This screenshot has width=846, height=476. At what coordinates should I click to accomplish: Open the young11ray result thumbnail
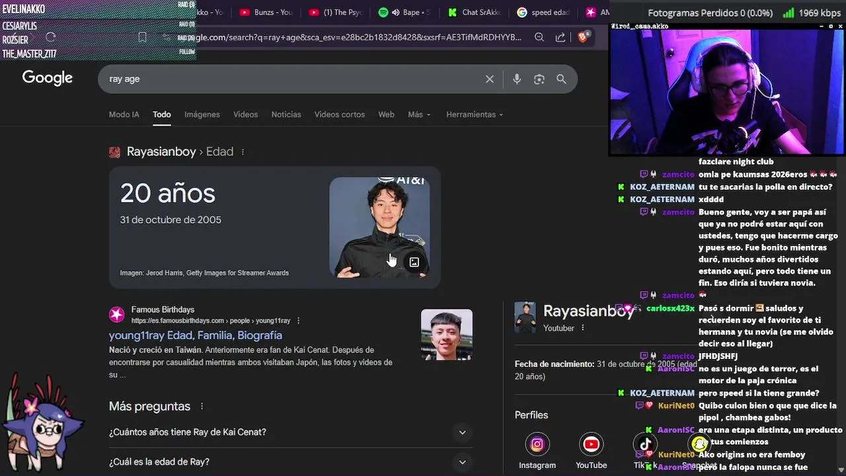pyautogui.click(x=447, y=335)
